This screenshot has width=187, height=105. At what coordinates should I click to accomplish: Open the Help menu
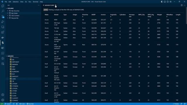tap(41, 2)
